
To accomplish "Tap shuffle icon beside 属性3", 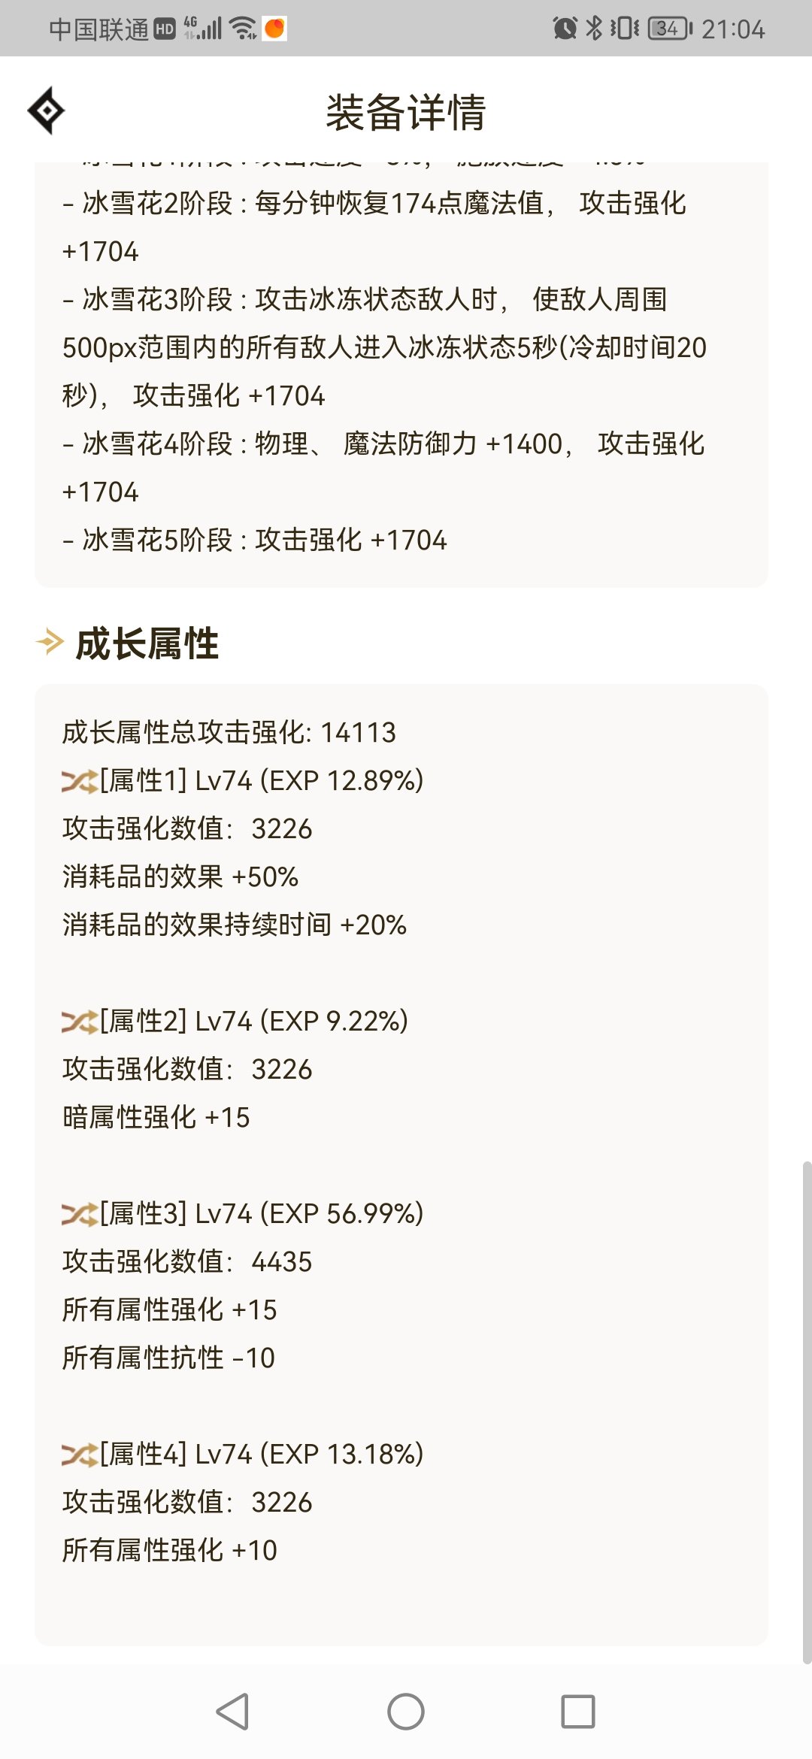I will pos(80,1214).
